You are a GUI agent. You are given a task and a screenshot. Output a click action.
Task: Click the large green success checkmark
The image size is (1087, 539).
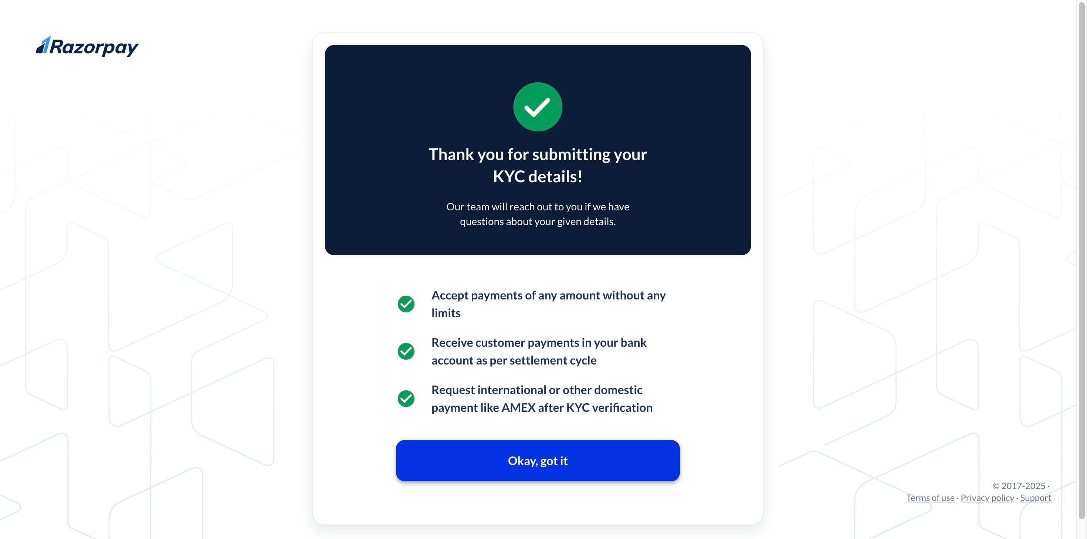click(x=537, y=107)
